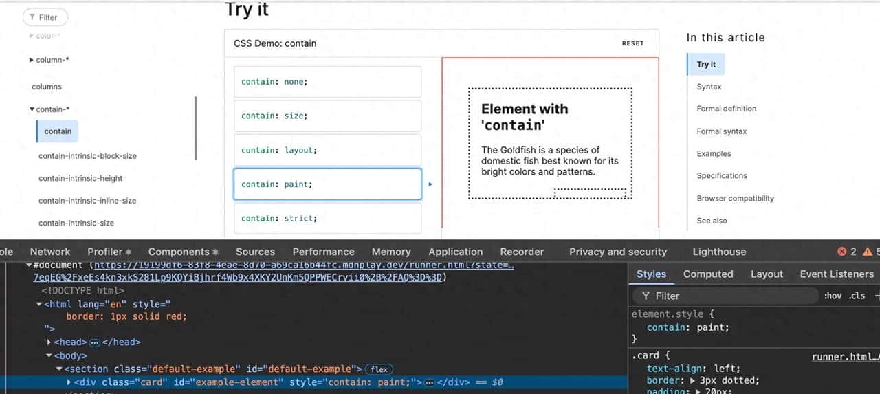880x394 pixels.
Task: Expand the border shorthand property triangle
Action: tap(692, 381)
